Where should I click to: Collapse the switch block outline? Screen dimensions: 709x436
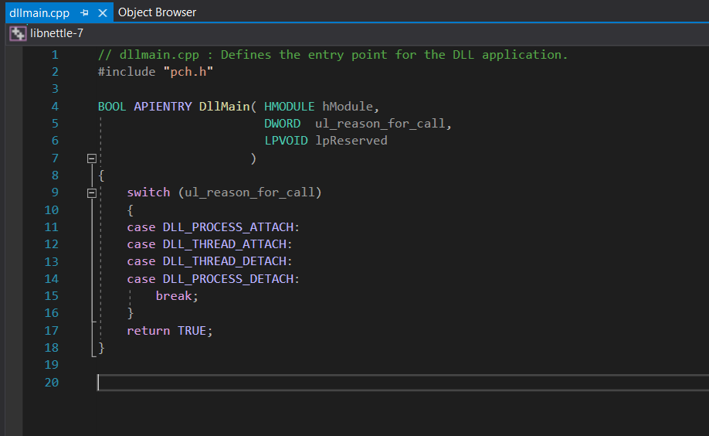coord(92,192)
